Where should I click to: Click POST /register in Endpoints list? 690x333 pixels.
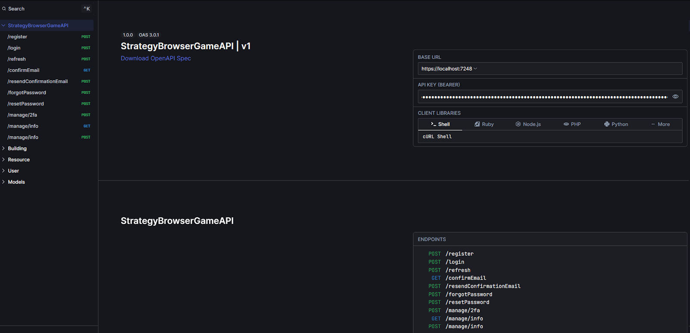coord(451,254)
